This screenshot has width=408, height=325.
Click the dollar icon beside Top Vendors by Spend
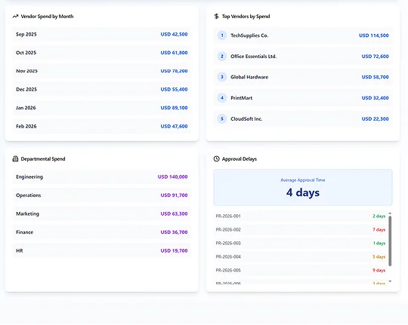pyautogui.click(x=216, y=17)
